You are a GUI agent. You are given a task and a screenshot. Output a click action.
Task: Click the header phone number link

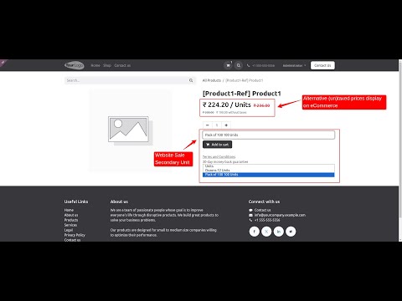263,65
